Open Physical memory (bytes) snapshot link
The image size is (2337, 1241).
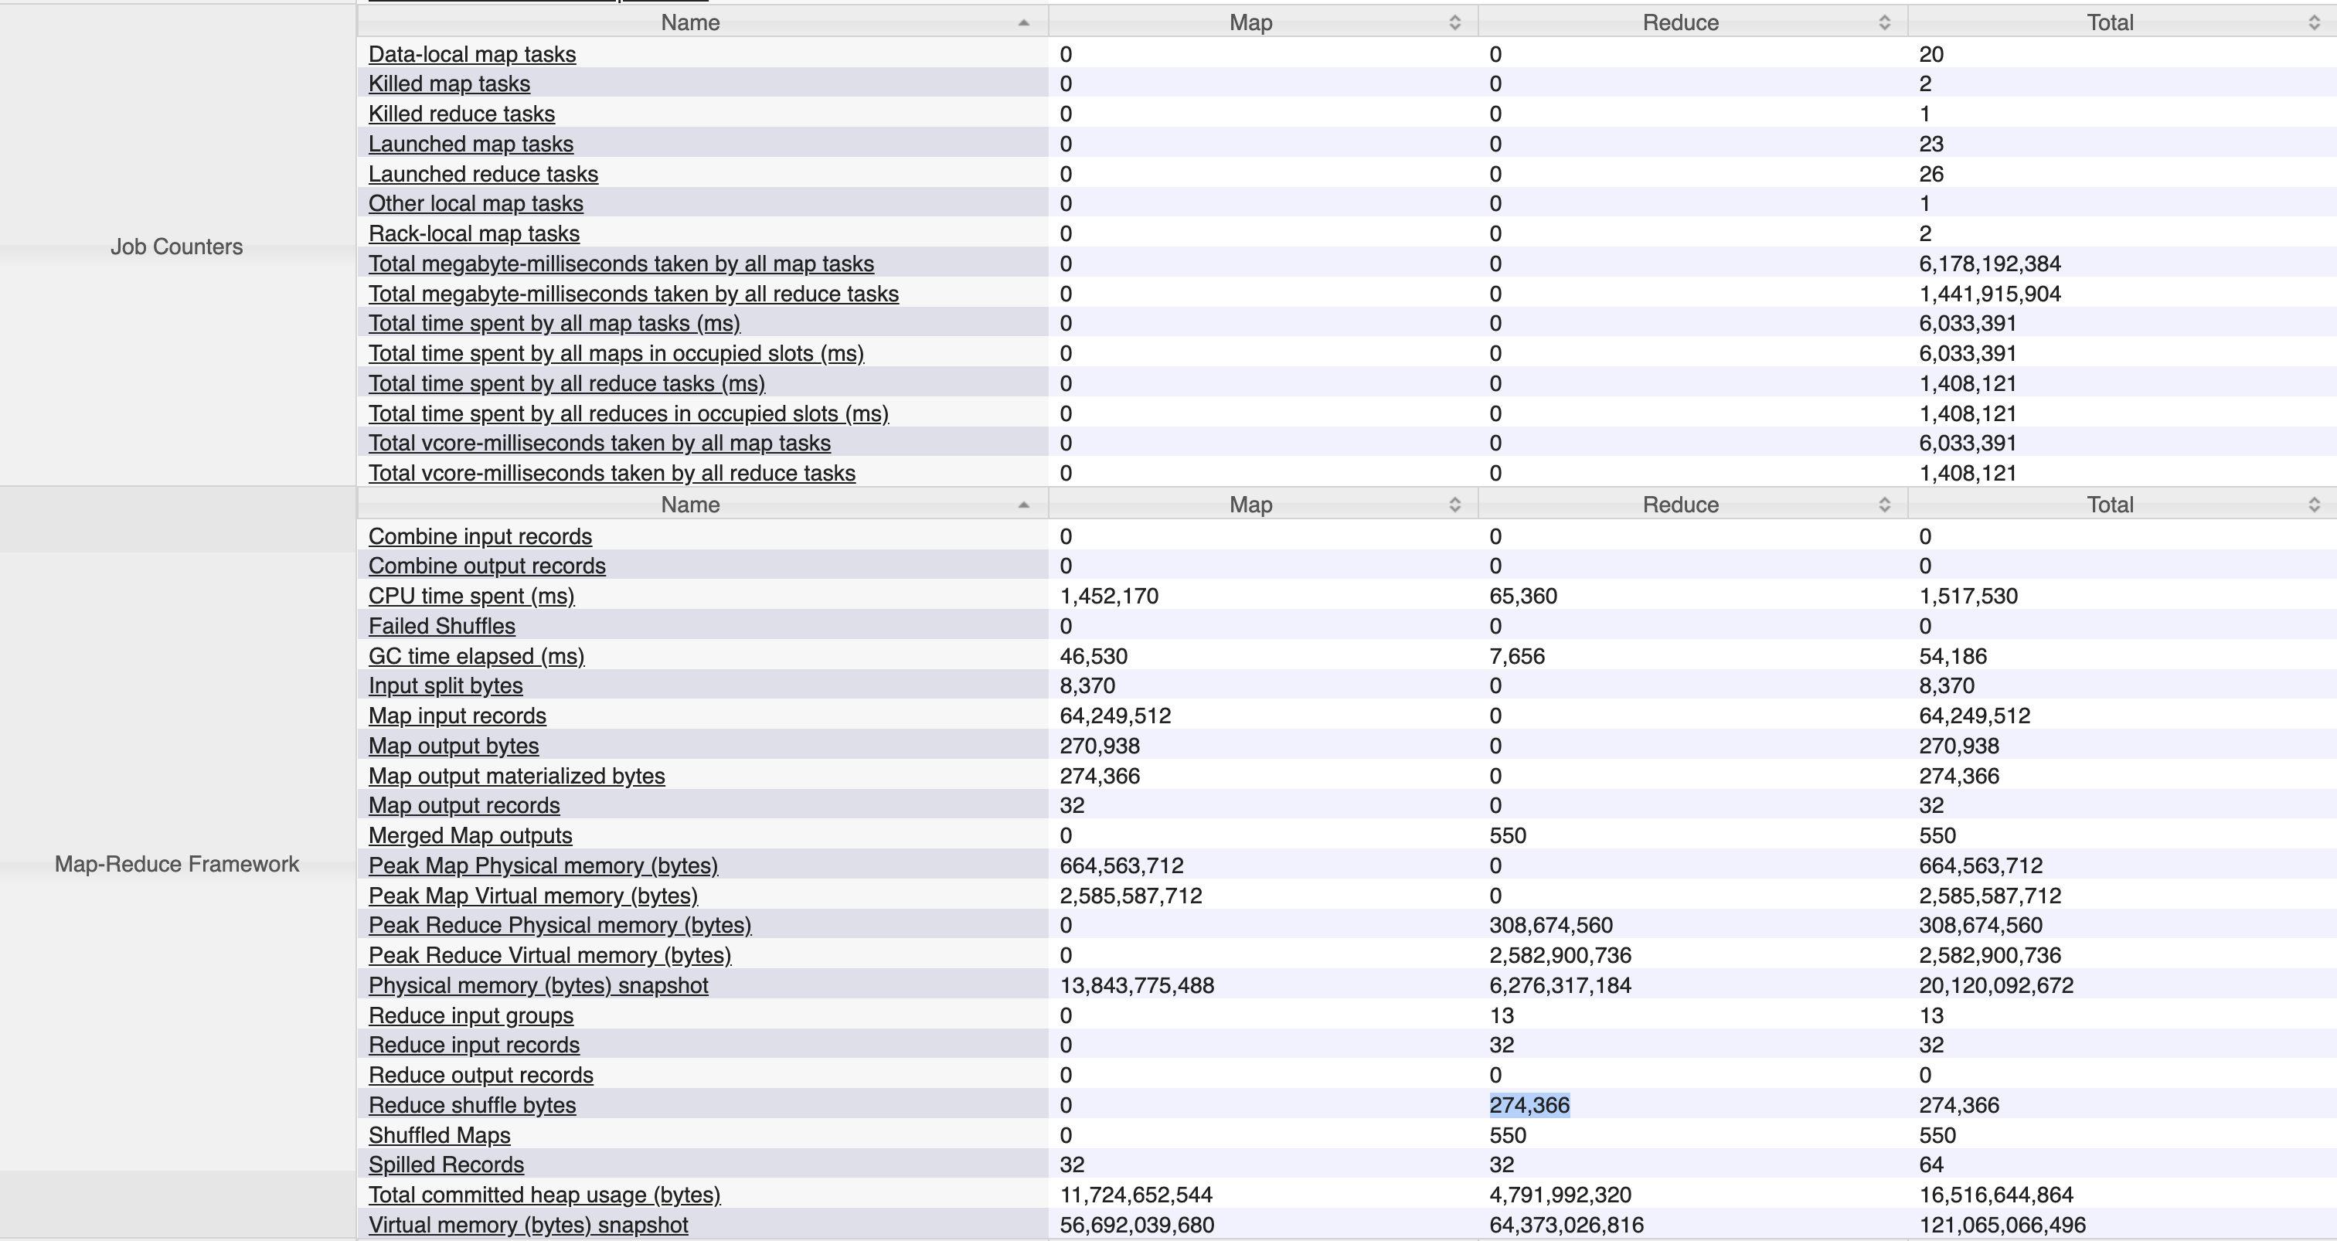pos(538,986)
